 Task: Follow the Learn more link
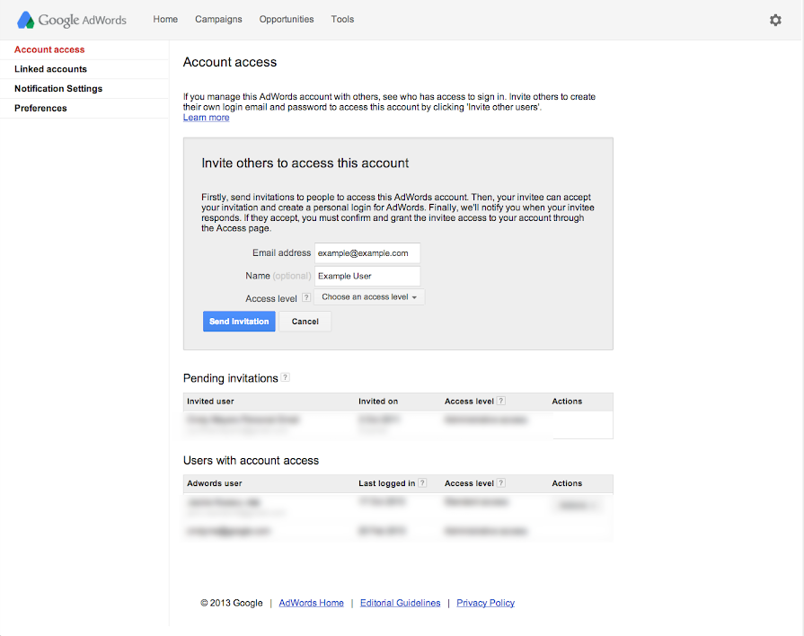tap(206, 118)
